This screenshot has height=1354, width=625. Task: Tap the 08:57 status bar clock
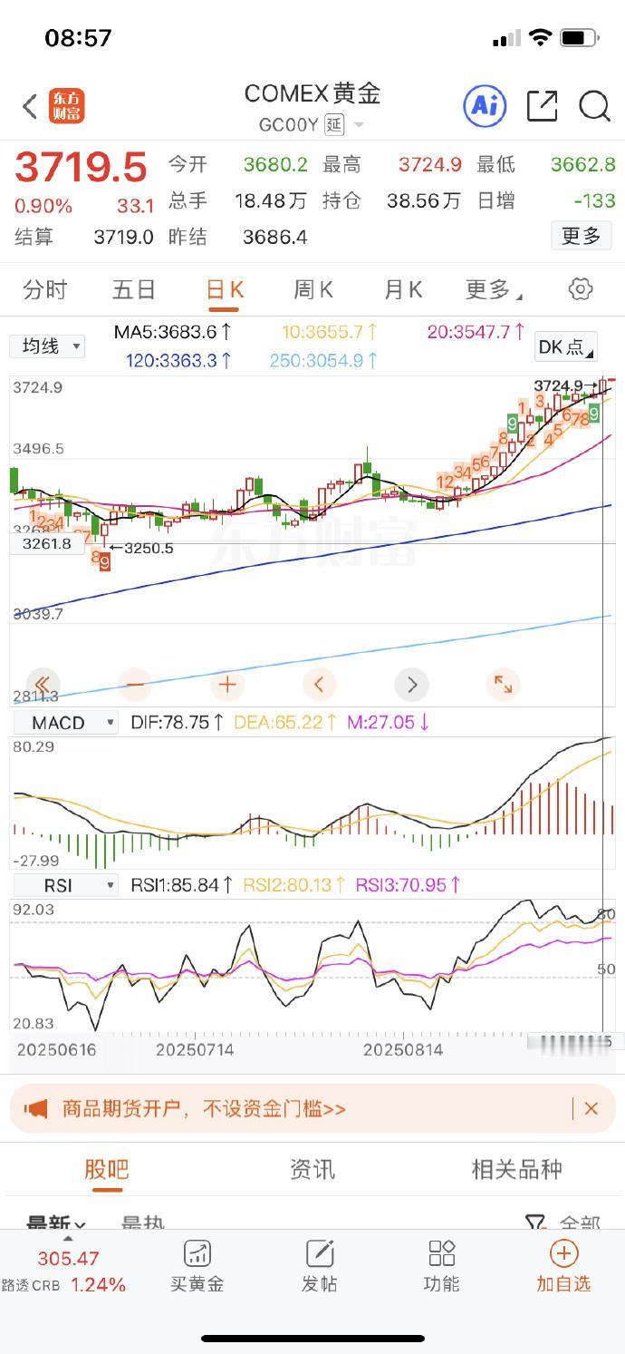(78, 38)
